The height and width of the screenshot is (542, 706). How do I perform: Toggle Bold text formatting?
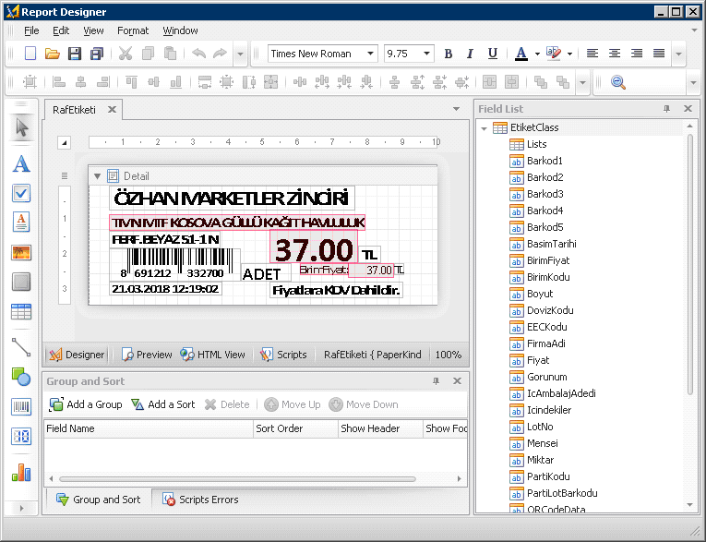449,54
